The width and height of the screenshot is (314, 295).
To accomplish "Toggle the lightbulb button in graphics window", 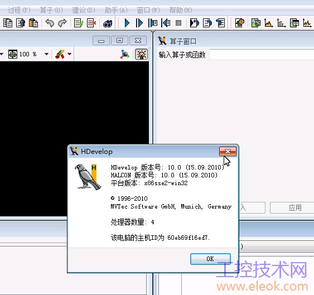I will 141,54.
